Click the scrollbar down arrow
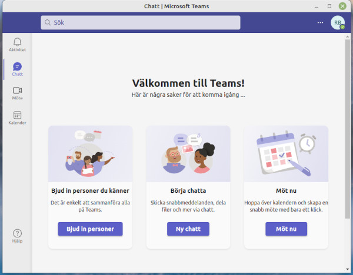Image resolution: width=353 pixels, height=275 pixels. [x=347, y=269]
